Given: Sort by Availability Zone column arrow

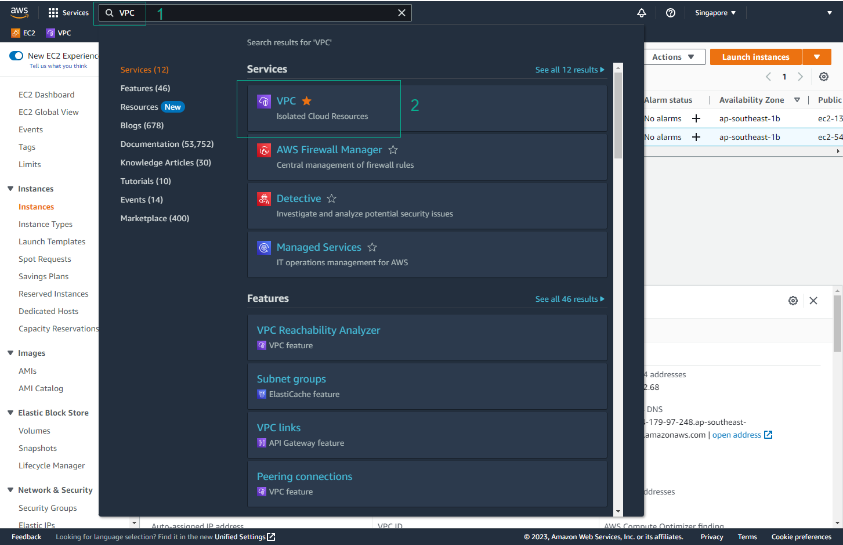Looking at the screenshot, I should tap(797, 100).
